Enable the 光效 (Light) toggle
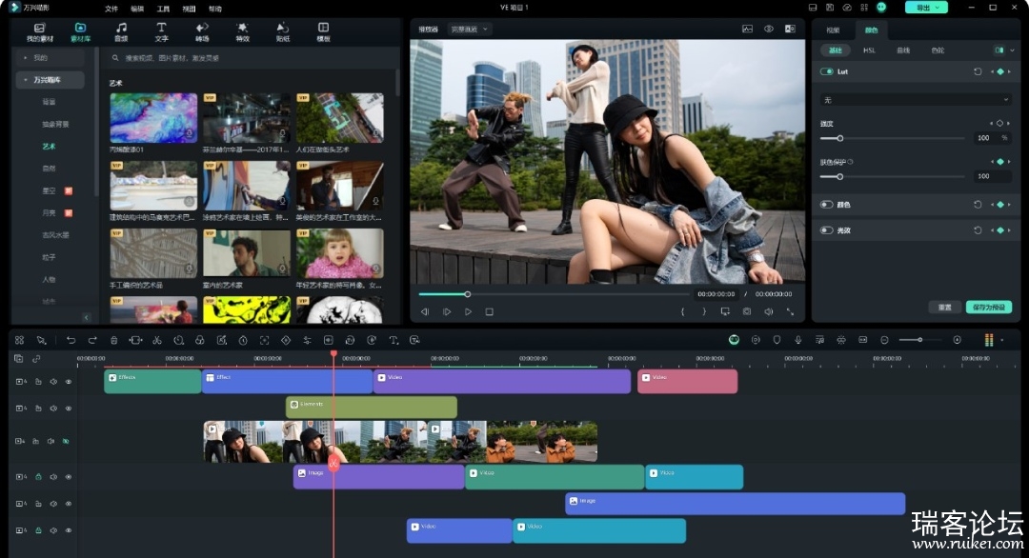 tap(826, 230)
